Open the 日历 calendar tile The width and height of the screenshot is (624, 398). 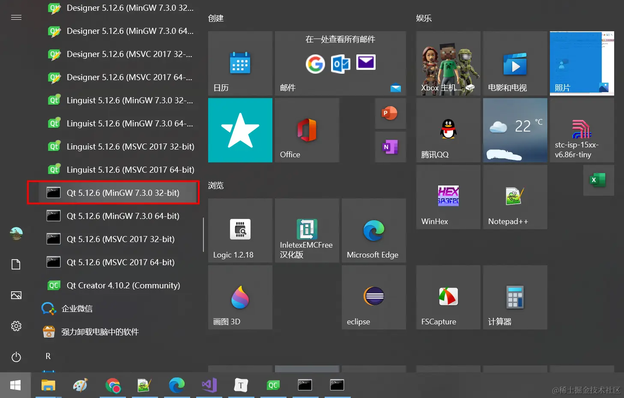[x=240, y=63]
